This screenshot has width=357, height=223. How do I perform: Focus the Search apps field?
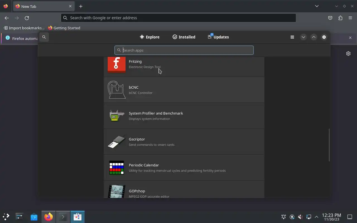point(184,50)
